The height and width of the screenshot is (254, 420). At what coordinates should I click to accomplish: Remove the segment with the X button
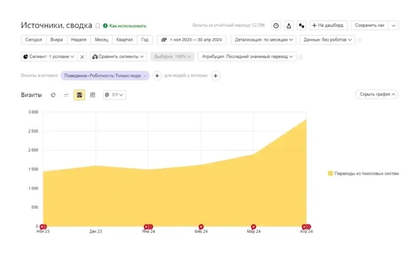(82, 57)
